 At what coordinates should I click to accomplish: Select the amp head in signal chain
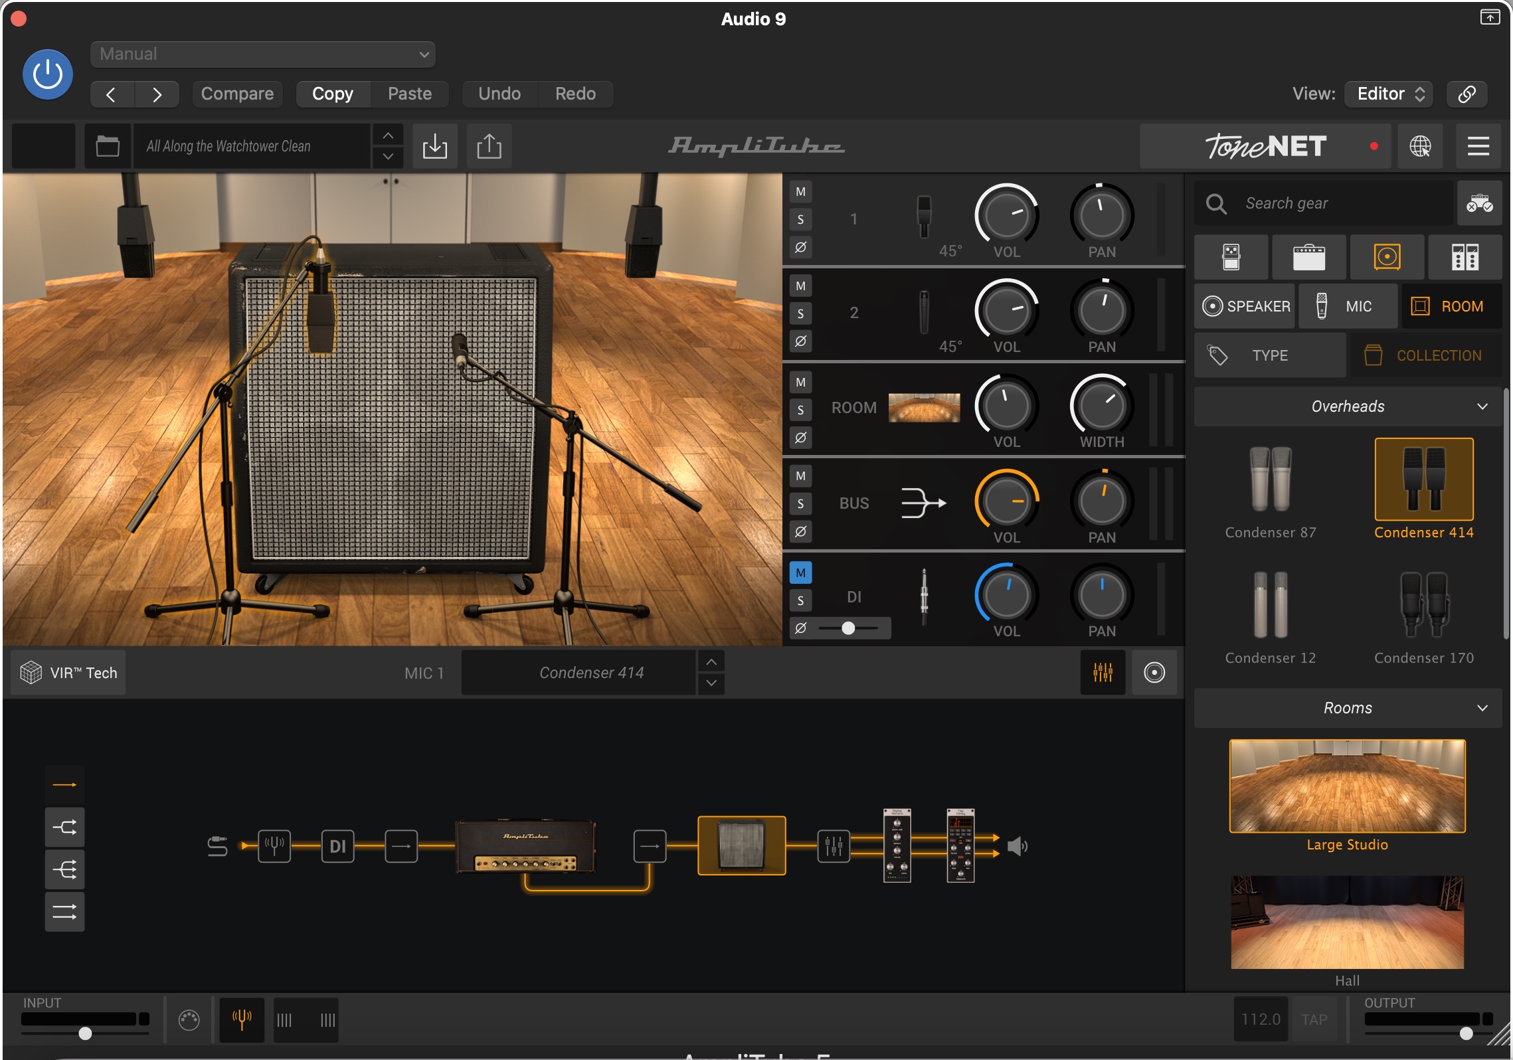tap(525, 845)
